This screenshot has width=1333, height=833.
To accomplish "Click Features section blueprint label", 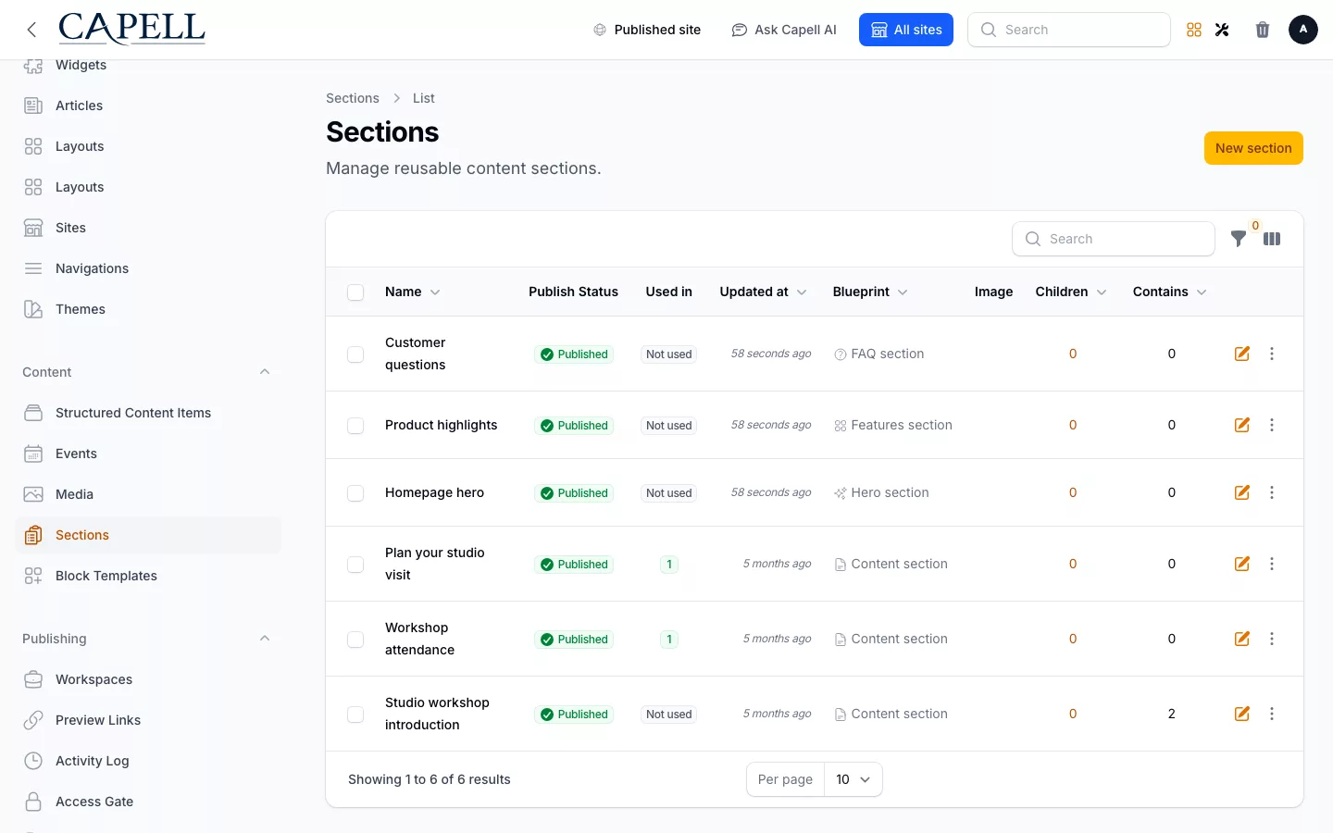I will (x=893, y=425).
